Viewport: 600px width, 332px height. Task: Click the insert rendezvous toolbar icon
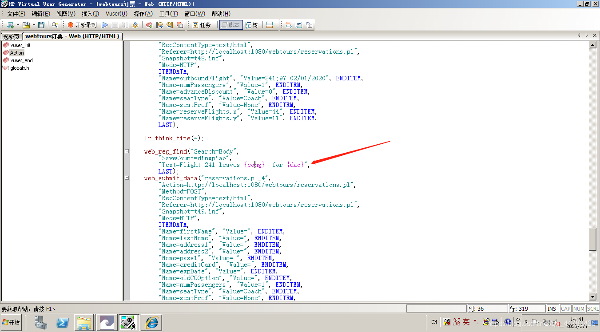pyautogui.click(x=180, y=25)
